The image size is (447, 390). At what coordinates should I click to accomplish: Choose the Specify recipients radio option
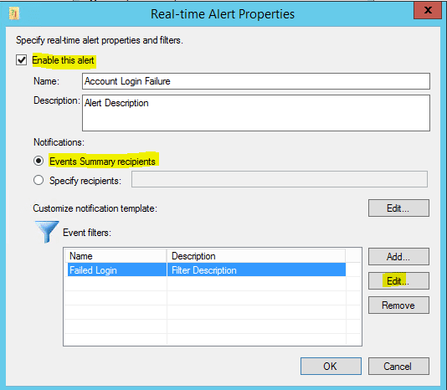point(39,180)
